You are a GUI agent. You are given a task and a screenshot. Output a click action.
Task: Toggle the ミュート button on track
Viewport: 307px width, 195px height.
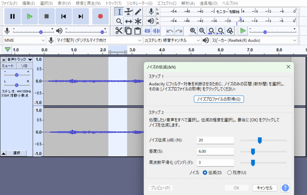coord(8,66)
